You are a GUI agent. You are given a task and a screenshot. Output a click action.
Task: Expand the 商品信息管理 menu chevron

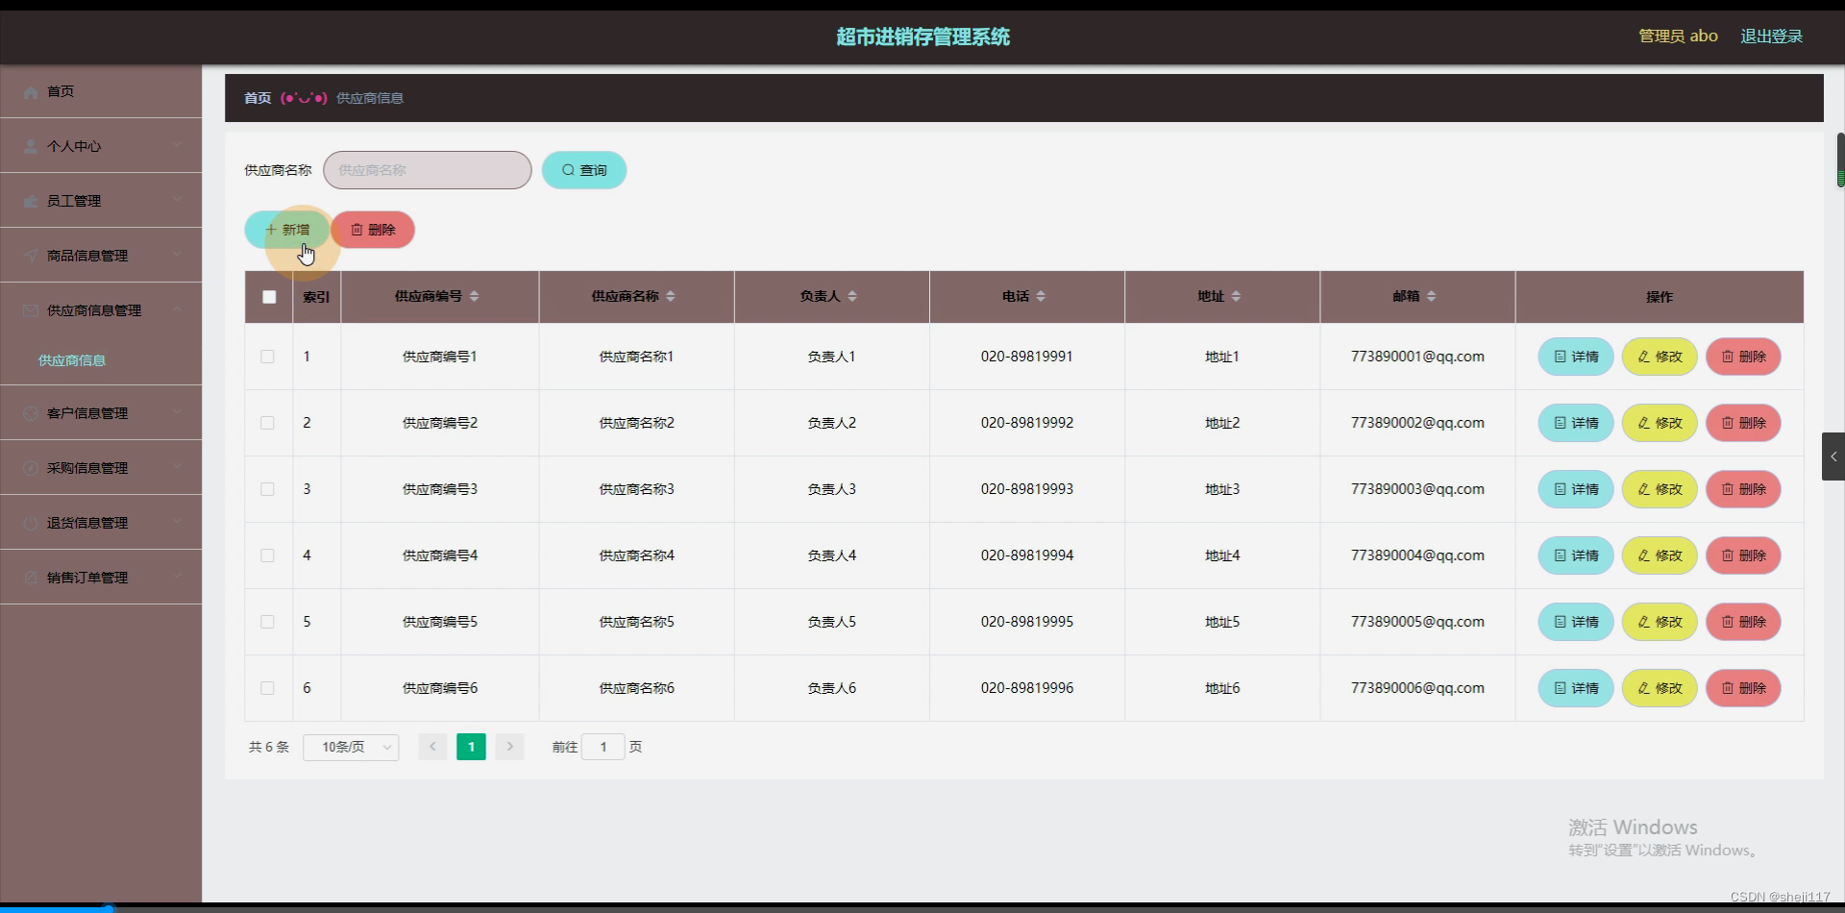pyautogui.click(x=178, y=255)
